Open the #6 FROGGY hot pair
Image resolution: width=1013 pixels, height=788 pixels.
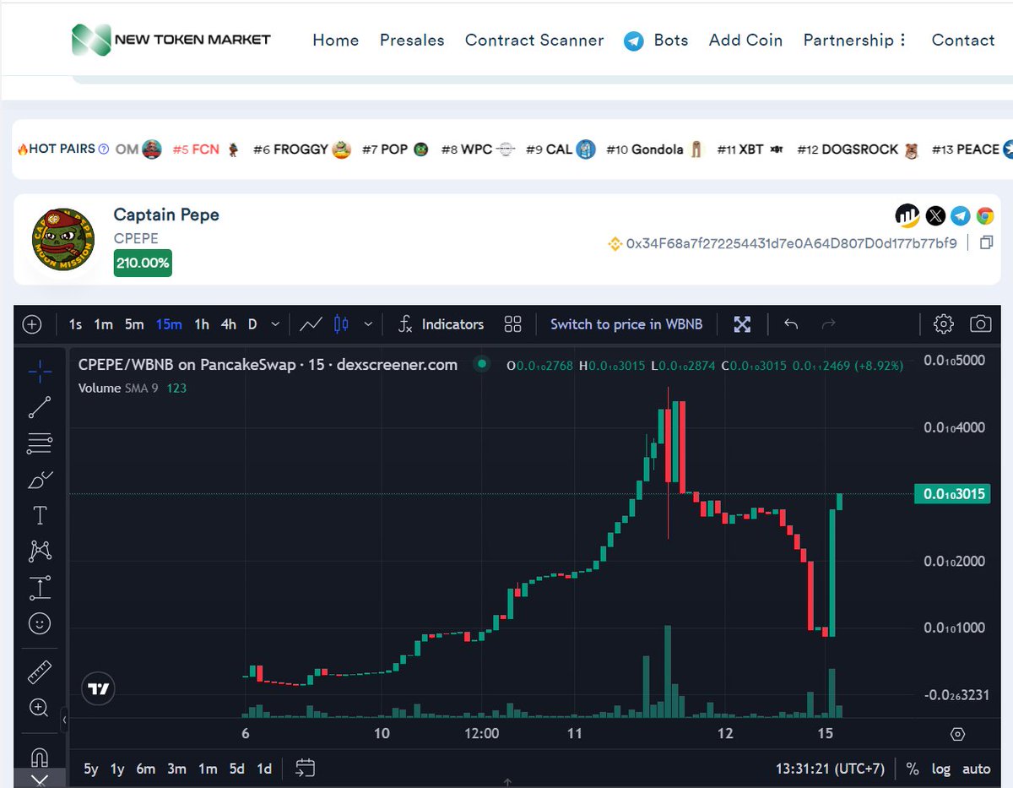click(x=302, y=149)
